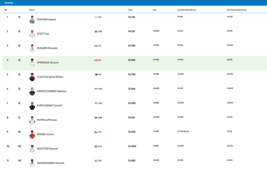
Task: Click the Chile flag next to CHI
Action: click(x=96, y=132)
